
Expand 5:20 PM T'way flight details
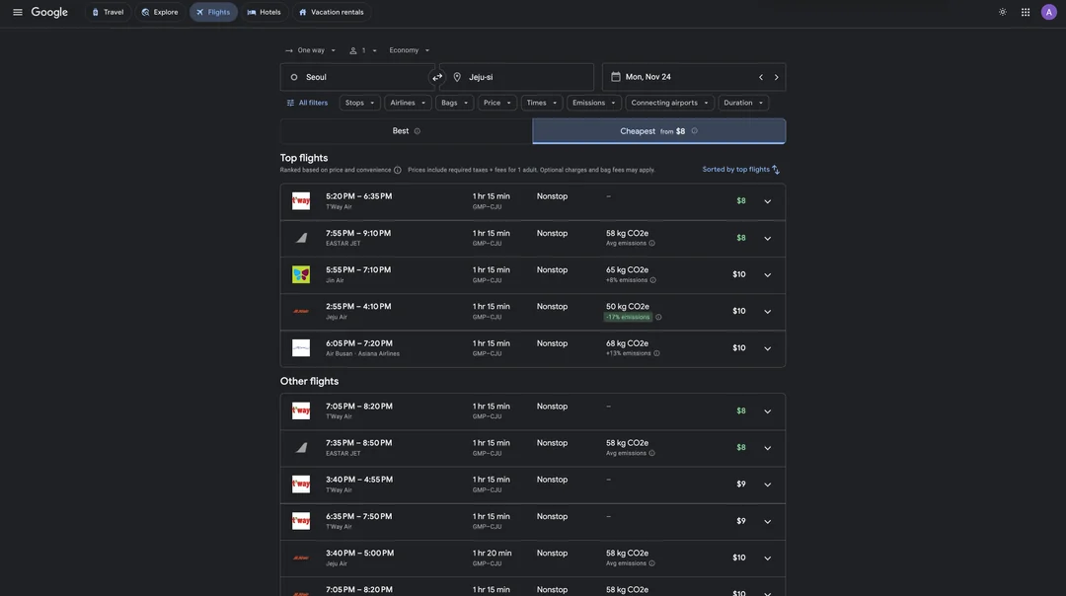(x=767, y=202)
